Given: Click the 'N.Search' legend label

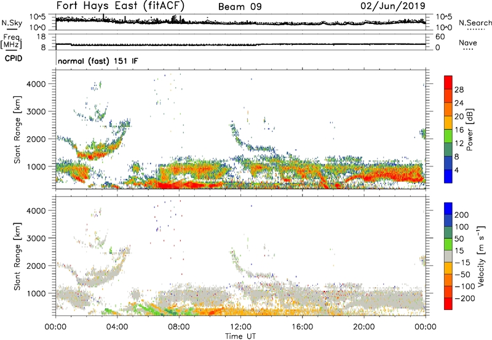Looking at the screenshot, I should click(x=475, y=23).
